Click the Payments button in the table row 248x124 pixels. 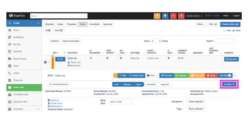[x=231, y=59]
